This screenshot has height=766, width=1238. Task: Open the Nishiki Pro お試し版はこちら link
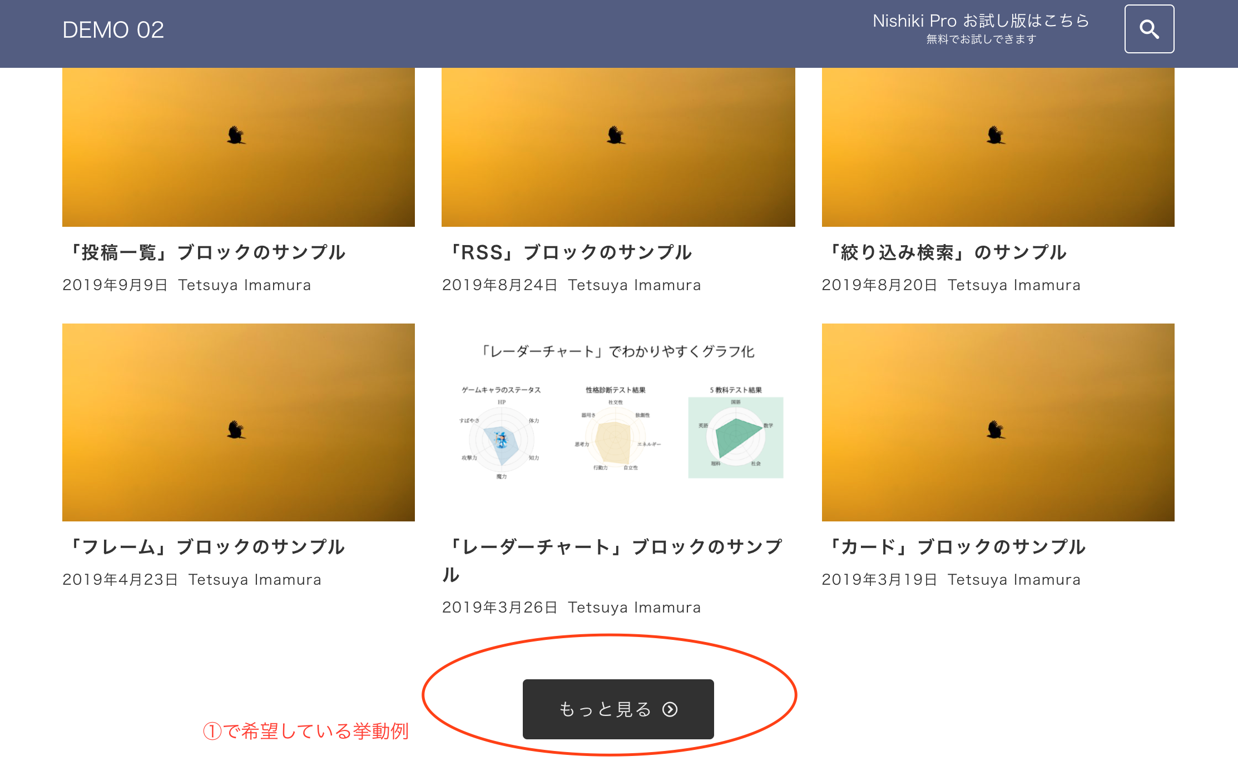(x=980, y=21)
